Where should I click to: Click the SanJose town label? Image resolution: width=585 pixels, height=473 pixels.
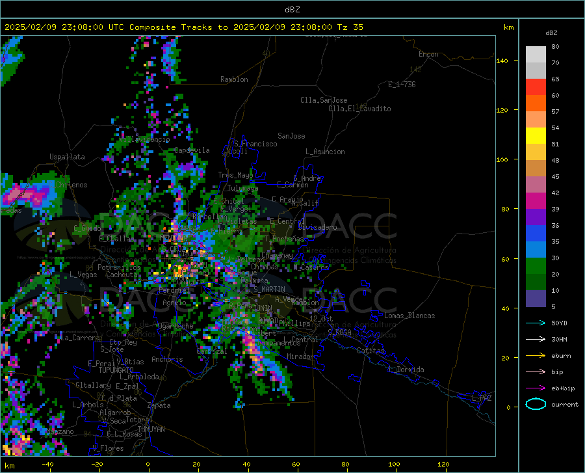pyautogui.click(x=291, y=136)
